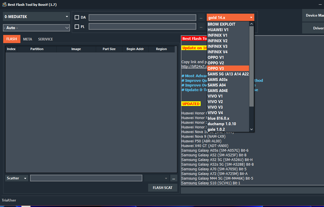
Task: Click Samsung Galaxy A70 (SM-A7050) Bit-5 line
Action: coord(214,169)
